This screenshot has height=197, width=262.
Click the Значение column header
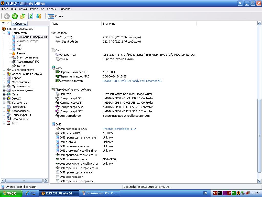(149, 24)
